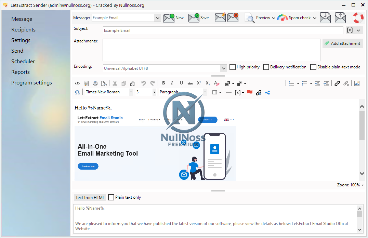368x238 pixels.
Task: Go to the Scheduler section
Action: 23,62
